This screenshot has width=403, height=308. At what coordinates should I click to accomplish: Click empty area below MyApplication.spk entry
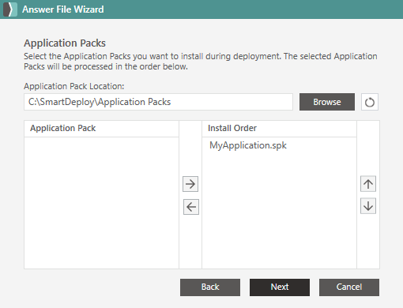(x=279, y=211)
